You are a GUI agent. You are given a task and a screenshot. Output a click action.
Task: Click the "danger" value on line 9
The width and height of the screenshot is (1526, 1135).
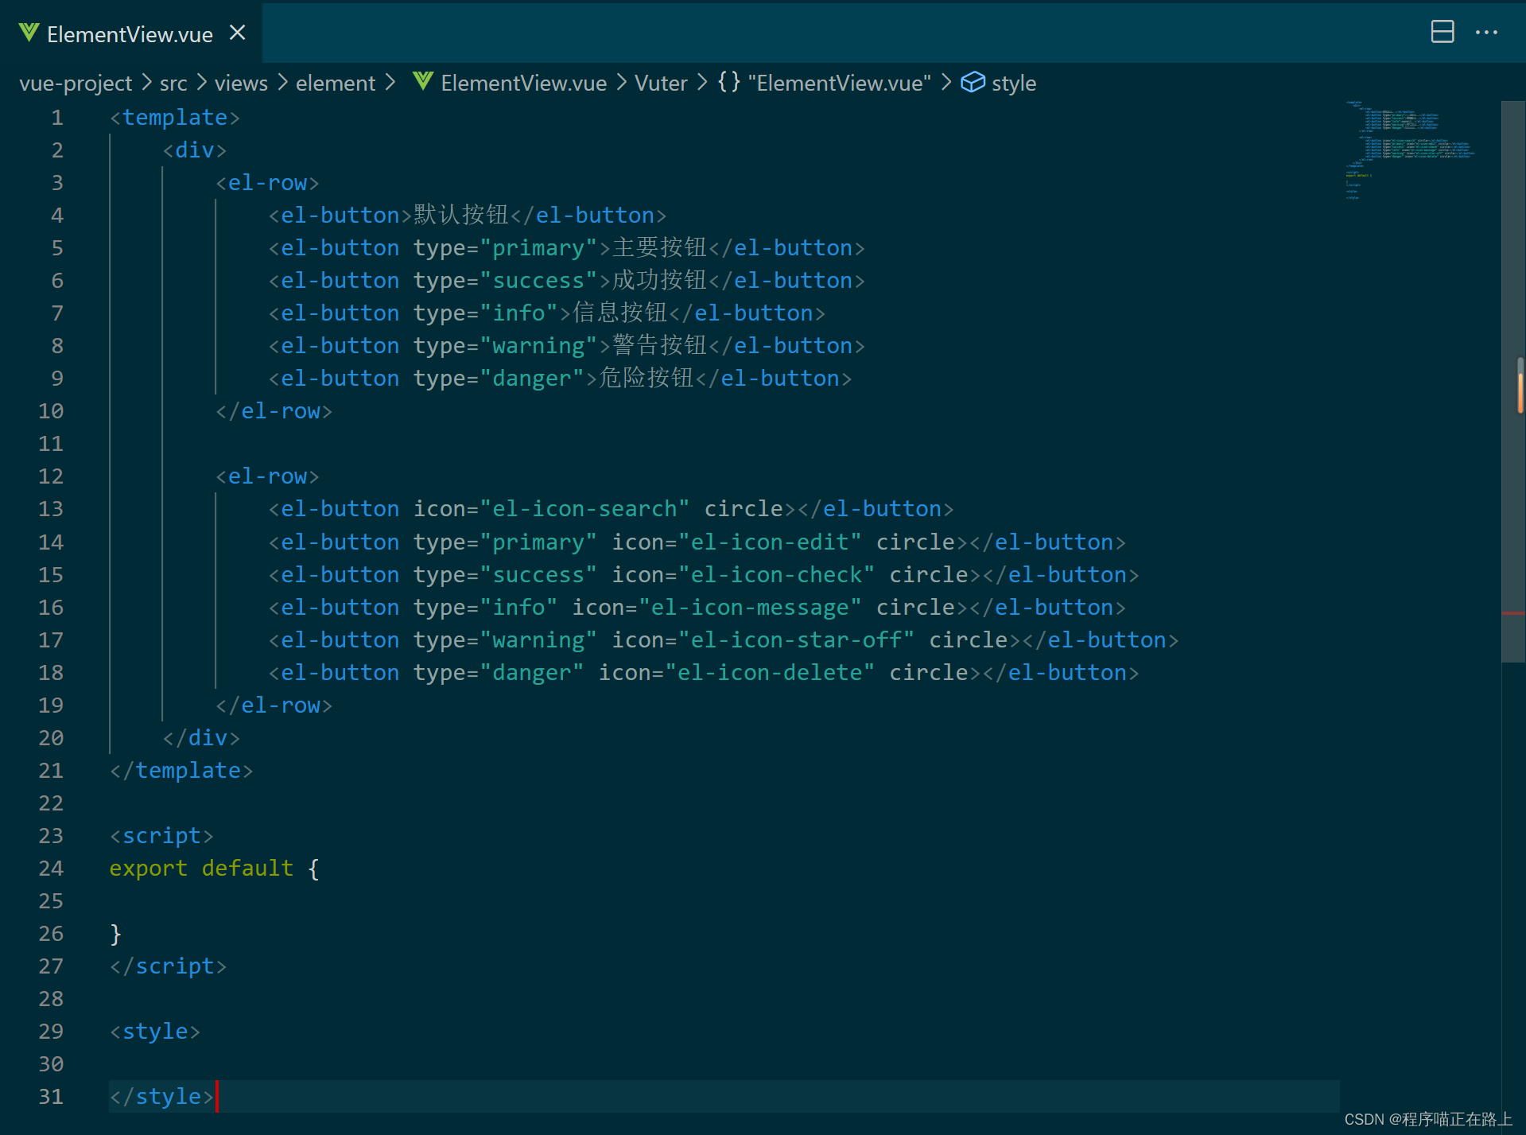point(532,379)
